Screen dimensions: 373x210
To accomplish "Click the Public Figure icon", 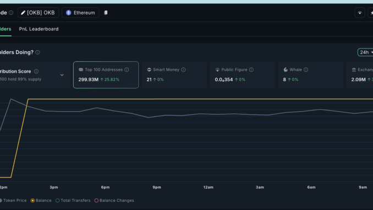I will pos(217,69).
